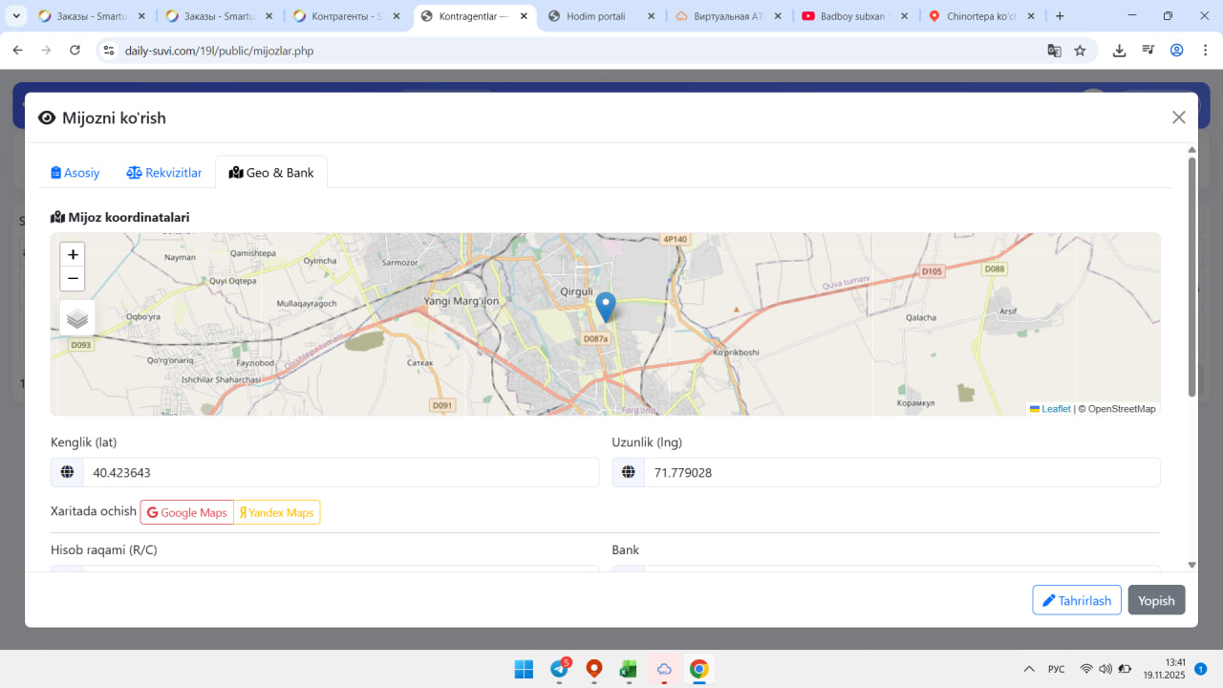Bookmark this page with star icon
Image resolution: width=1223 pixels, height=688 pixels.
[x=1080, y=51]
